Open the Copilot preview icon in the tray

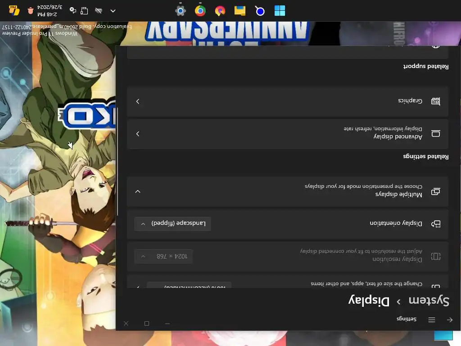(x=14, y=10)
